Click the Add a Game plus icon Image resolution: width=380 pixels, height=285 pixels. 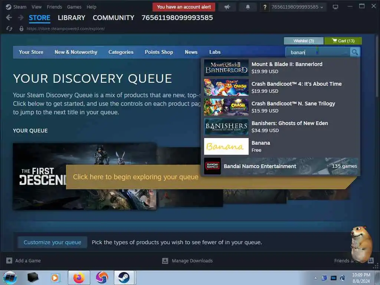tap(9, 261)
